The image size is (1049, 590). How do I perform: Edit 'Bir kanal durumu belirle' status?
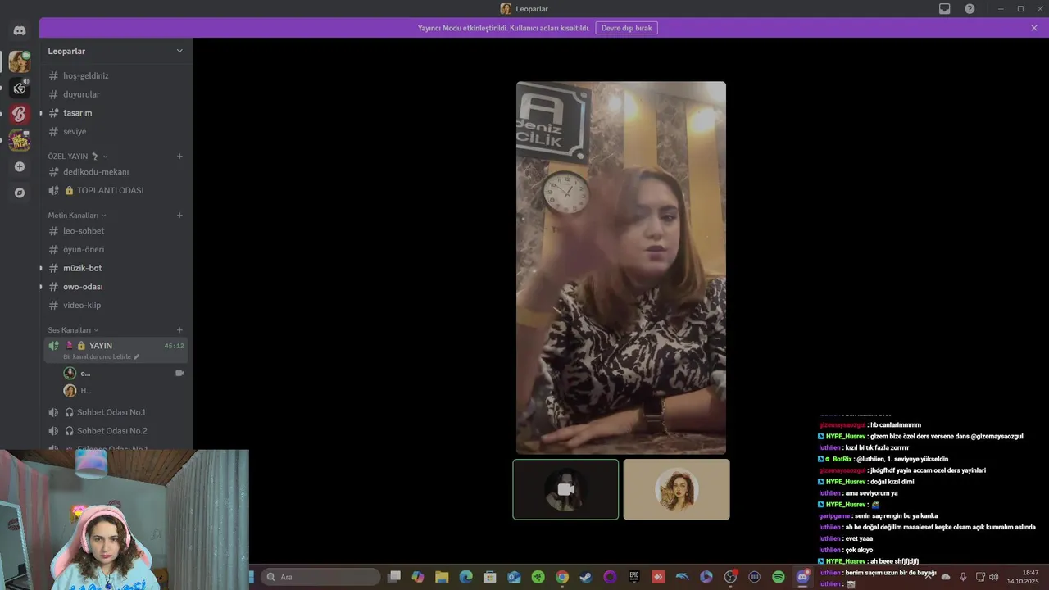102,357
